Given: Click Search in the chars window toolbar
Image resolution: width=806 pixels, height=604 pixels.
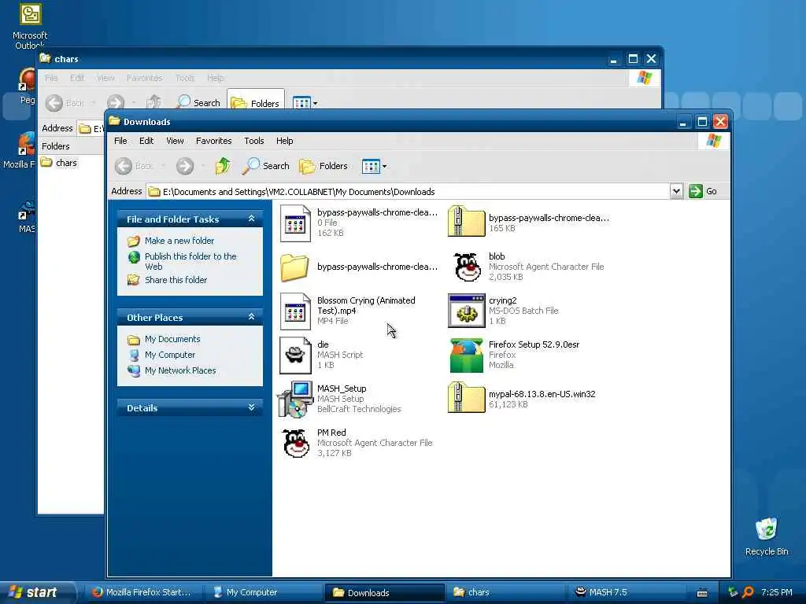Looking at the screenshot, I should (x=198, y=103).
